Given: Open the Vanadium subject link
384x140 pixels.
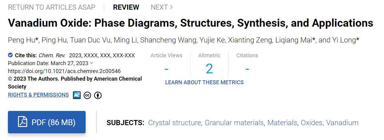Looking at the screenshot, I should tap(342, 123).
